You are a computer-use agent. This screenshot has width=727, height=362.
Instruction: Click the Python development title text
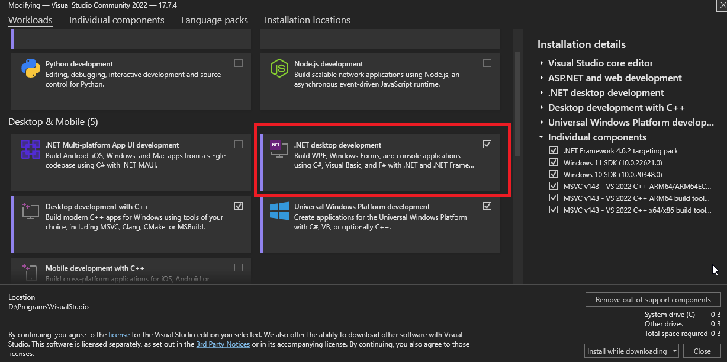tap(79, 63)
